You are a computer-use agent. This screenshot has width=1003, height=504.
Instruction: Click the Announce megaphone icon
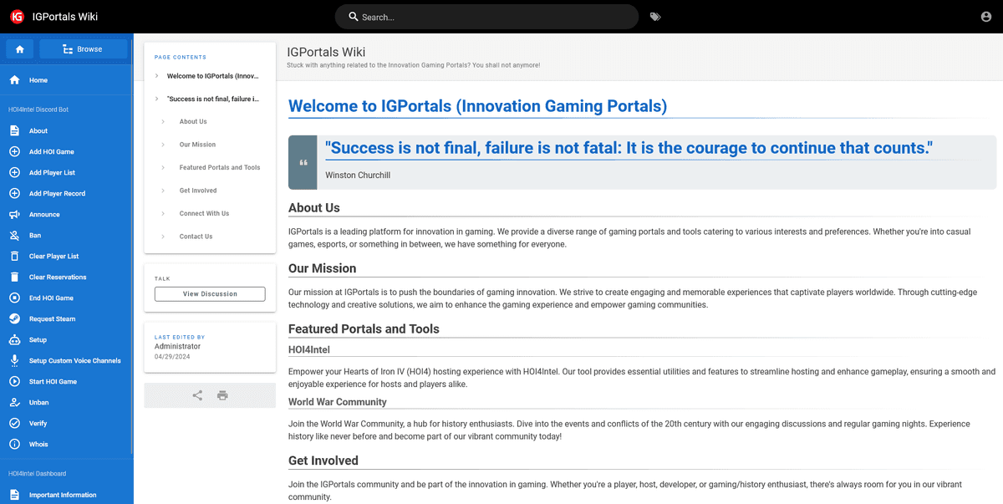tap(14, 214)
